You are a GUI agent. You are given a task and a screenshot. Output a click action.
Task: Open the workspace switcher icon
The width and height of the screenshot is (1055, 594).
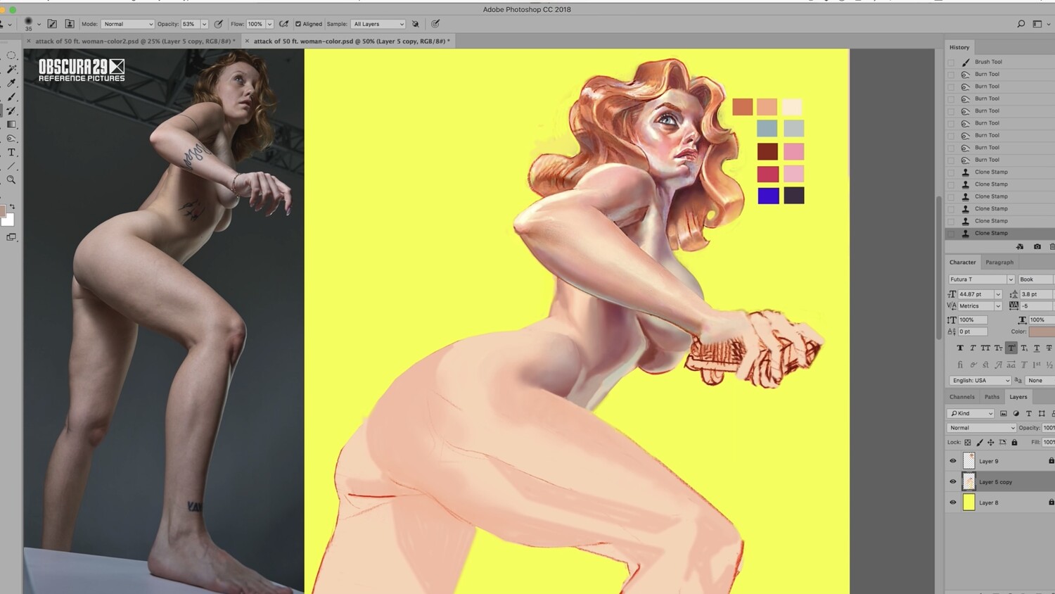pos(1037,24)
